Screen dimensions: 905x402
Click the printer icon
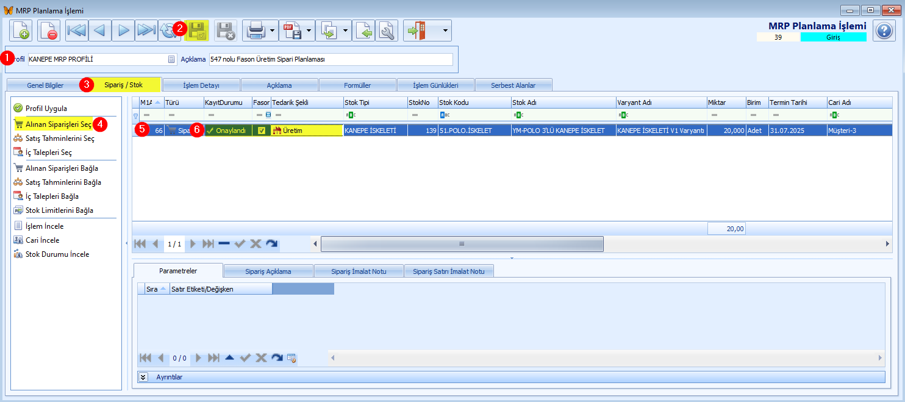tap(254, 30)
